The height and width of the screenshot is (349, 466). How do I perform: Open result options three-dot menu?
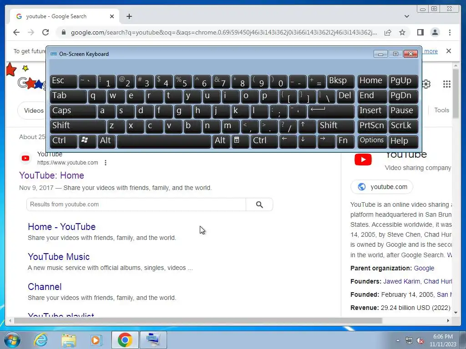[106, 163]
